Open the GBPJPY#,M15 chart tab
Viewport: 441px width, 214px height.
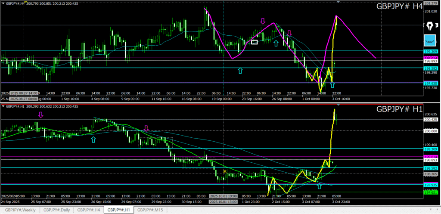(x=149, y=210)
